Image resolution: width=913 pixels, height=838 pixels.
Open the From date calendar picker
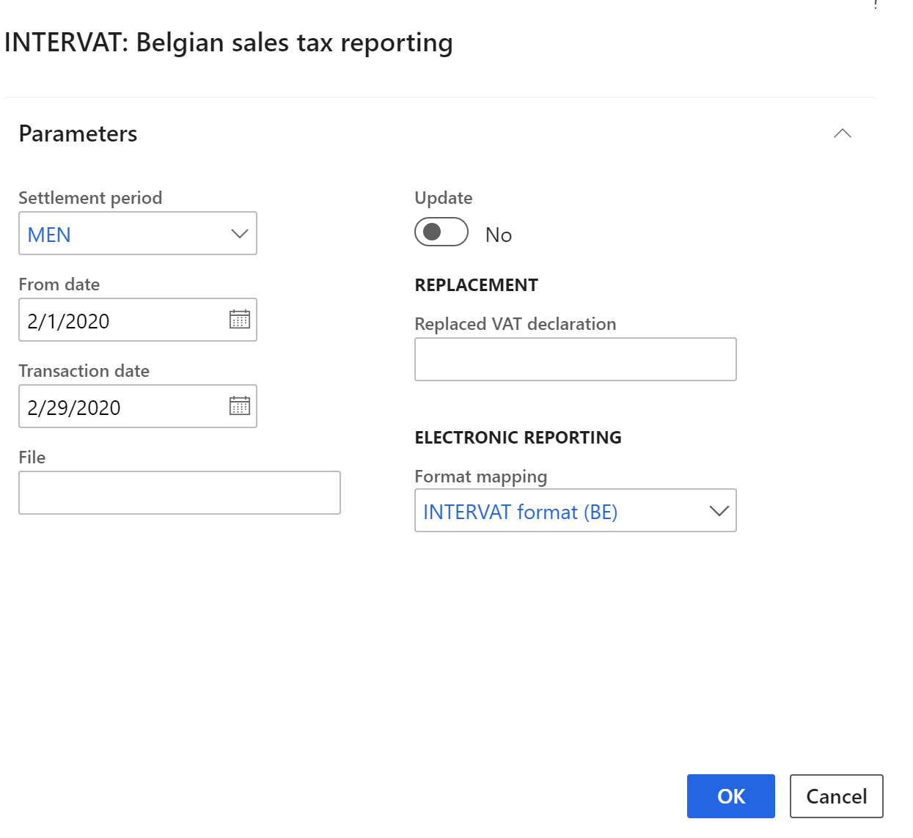point(240,320)
